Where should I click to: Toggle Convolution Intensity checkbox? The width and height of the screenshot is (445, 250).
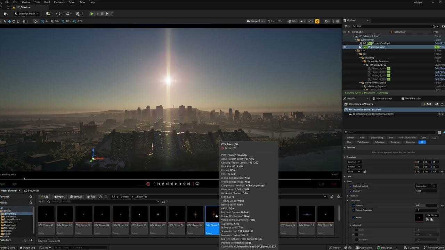tap(354, 205)
